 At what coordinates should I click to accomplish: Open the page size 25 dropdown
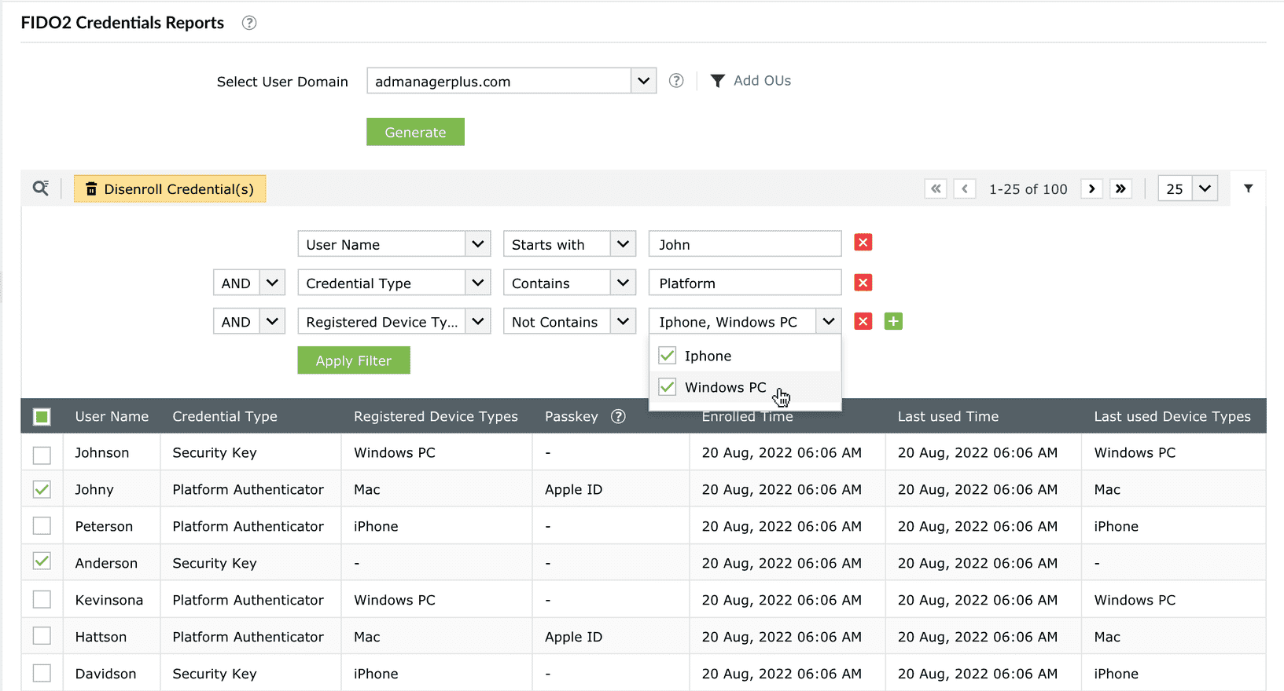[x=1205, y=188]
